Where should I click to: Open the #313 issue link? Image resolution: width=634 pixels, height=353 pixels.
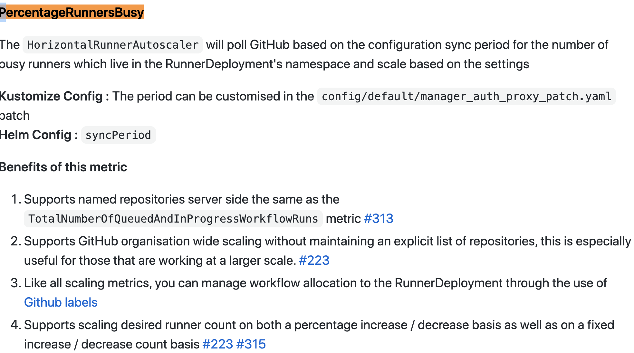(x=379, y=219)
